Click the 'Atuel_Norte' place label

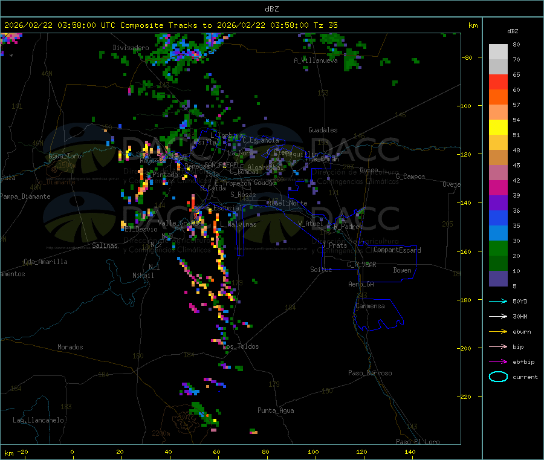click(287, 203)
